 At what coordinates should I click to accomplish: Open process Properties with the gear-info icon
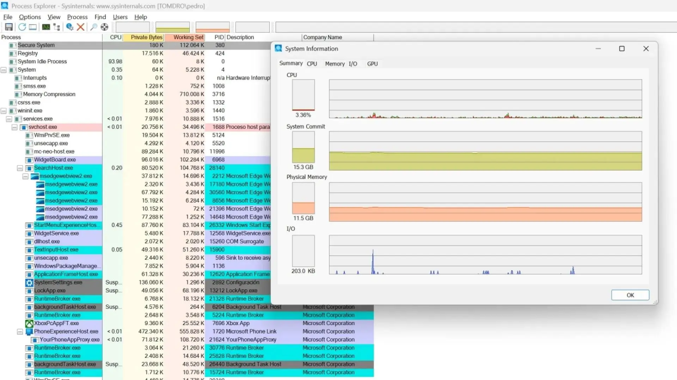70,27
